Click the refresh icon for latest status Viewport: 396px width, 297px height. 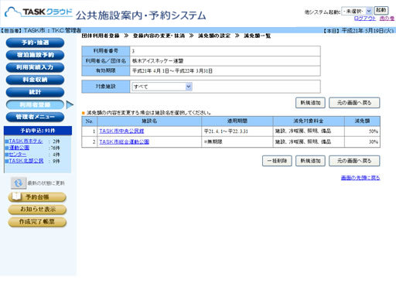click(19, 183)
